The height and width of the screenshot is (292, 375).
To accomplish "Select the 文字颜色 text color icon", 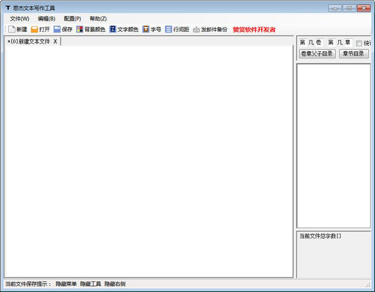I will tap(112, 29).
